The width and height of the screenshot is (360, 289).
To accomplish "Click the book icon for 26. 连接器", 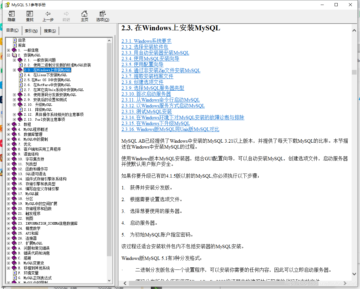I will pyautogui.click(x=14, y=238).
